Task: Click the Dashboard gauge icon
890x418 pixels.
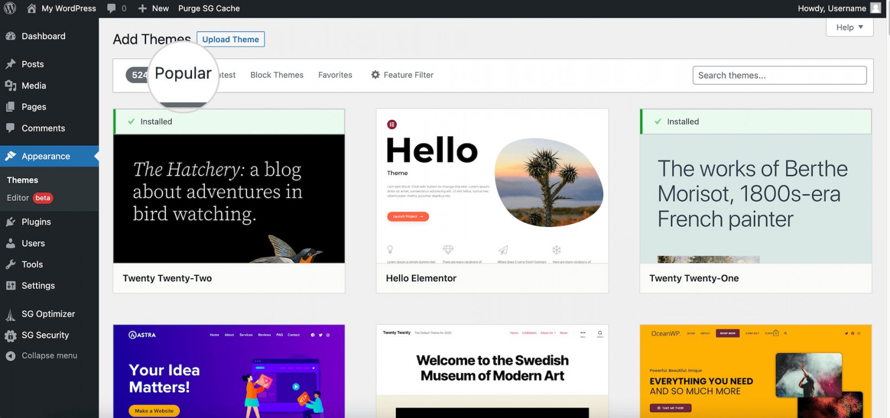Action: click(x=10, y=36)
